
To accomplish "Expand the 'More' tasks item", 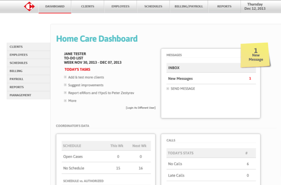I will coord(65,101).
